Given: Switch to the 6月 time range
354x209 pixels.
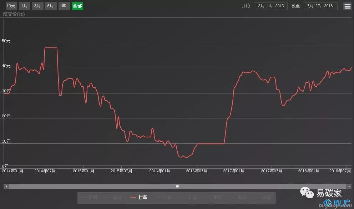Looking at the screenshot, I should 51,6.
